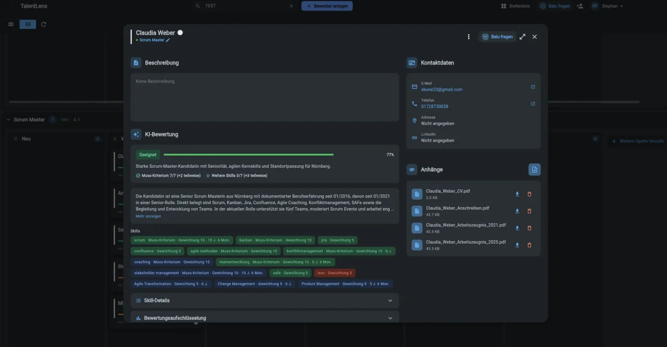Screen dimensions: 667x347
Task: Click the red 'less · Gewichtung 5' skill chip
Action: point(335,273)
